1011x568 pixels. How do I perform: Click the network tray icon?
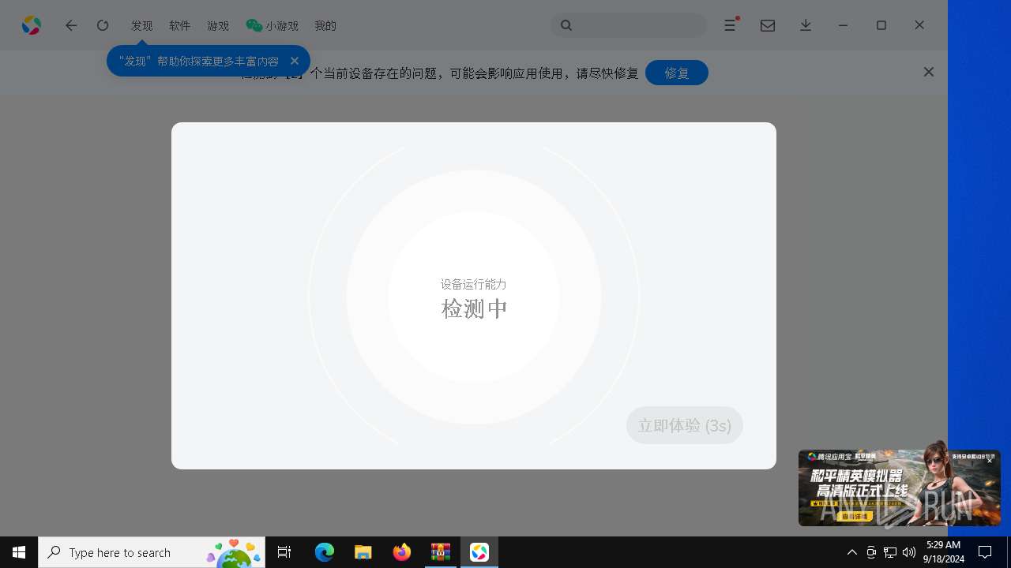point(890,552)
